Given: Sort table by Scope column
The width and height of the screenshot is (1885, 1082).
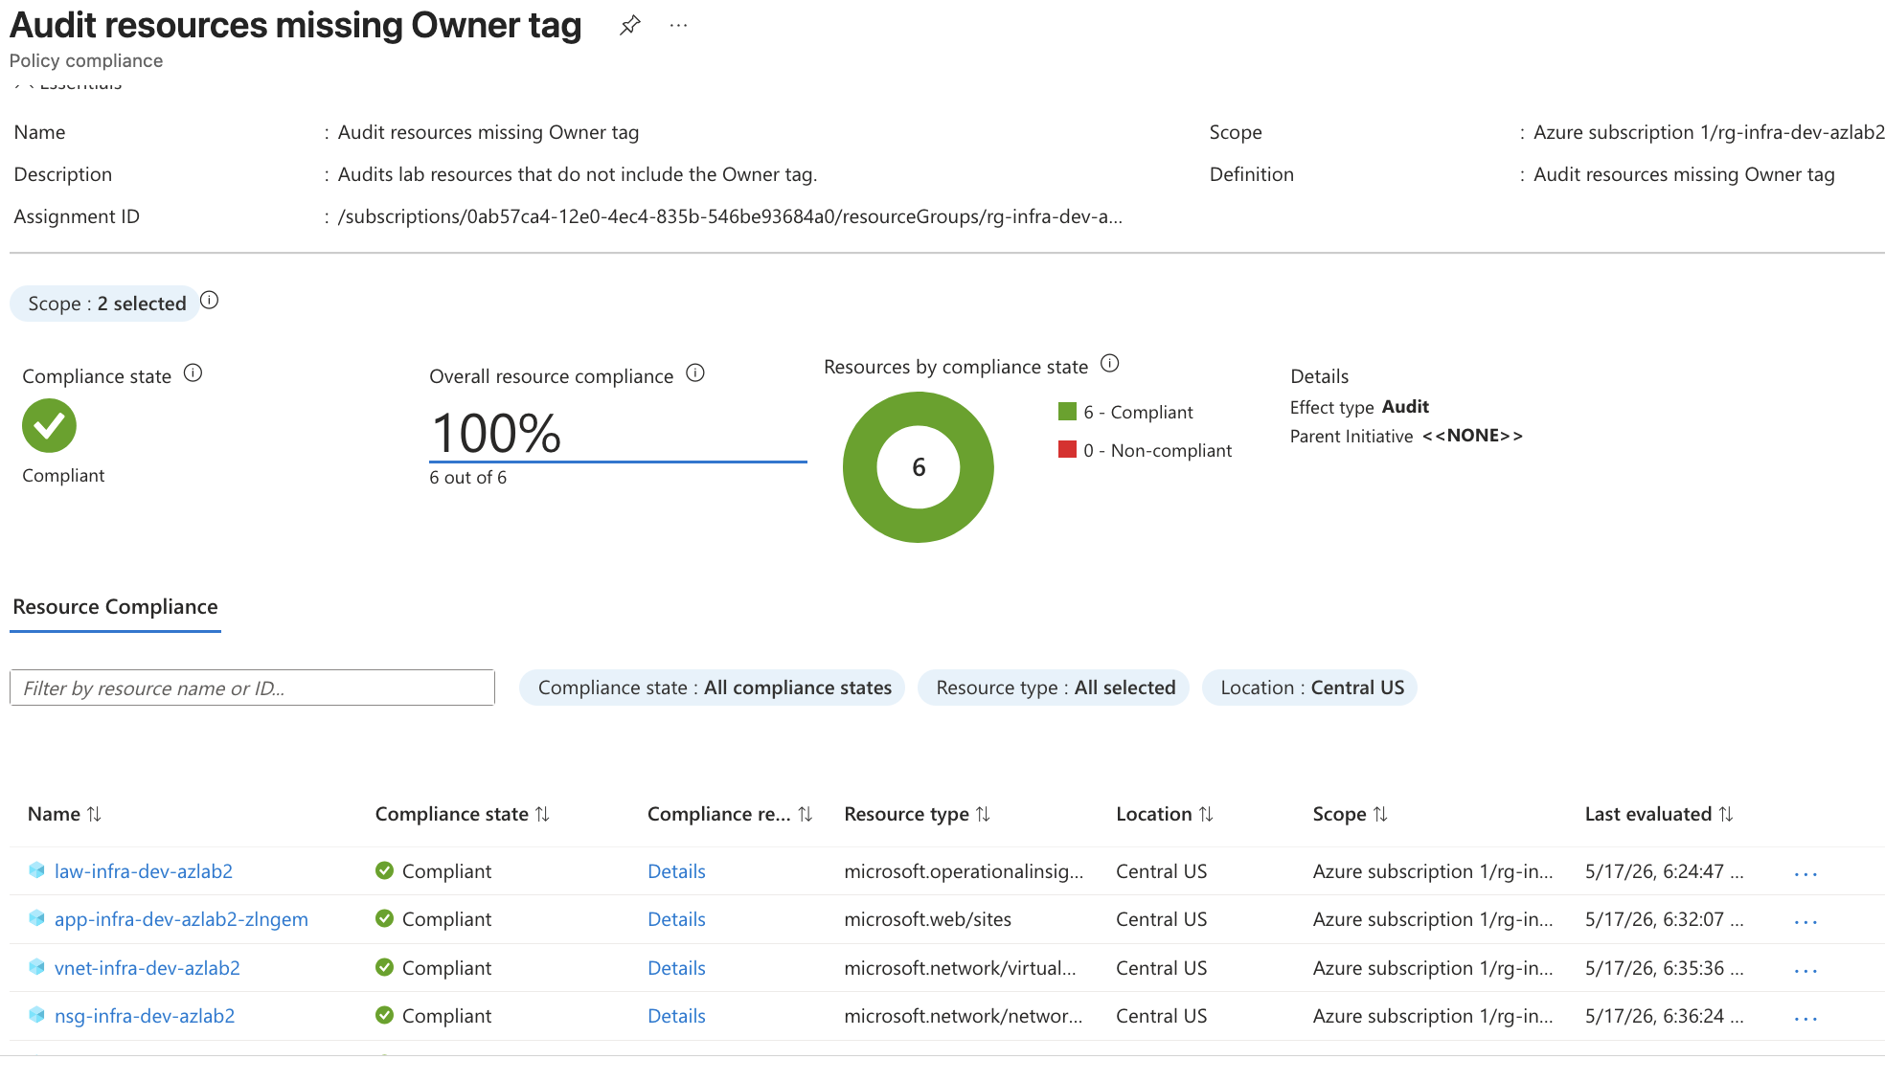Looking at the screenshot, I should click(1350, 814).
